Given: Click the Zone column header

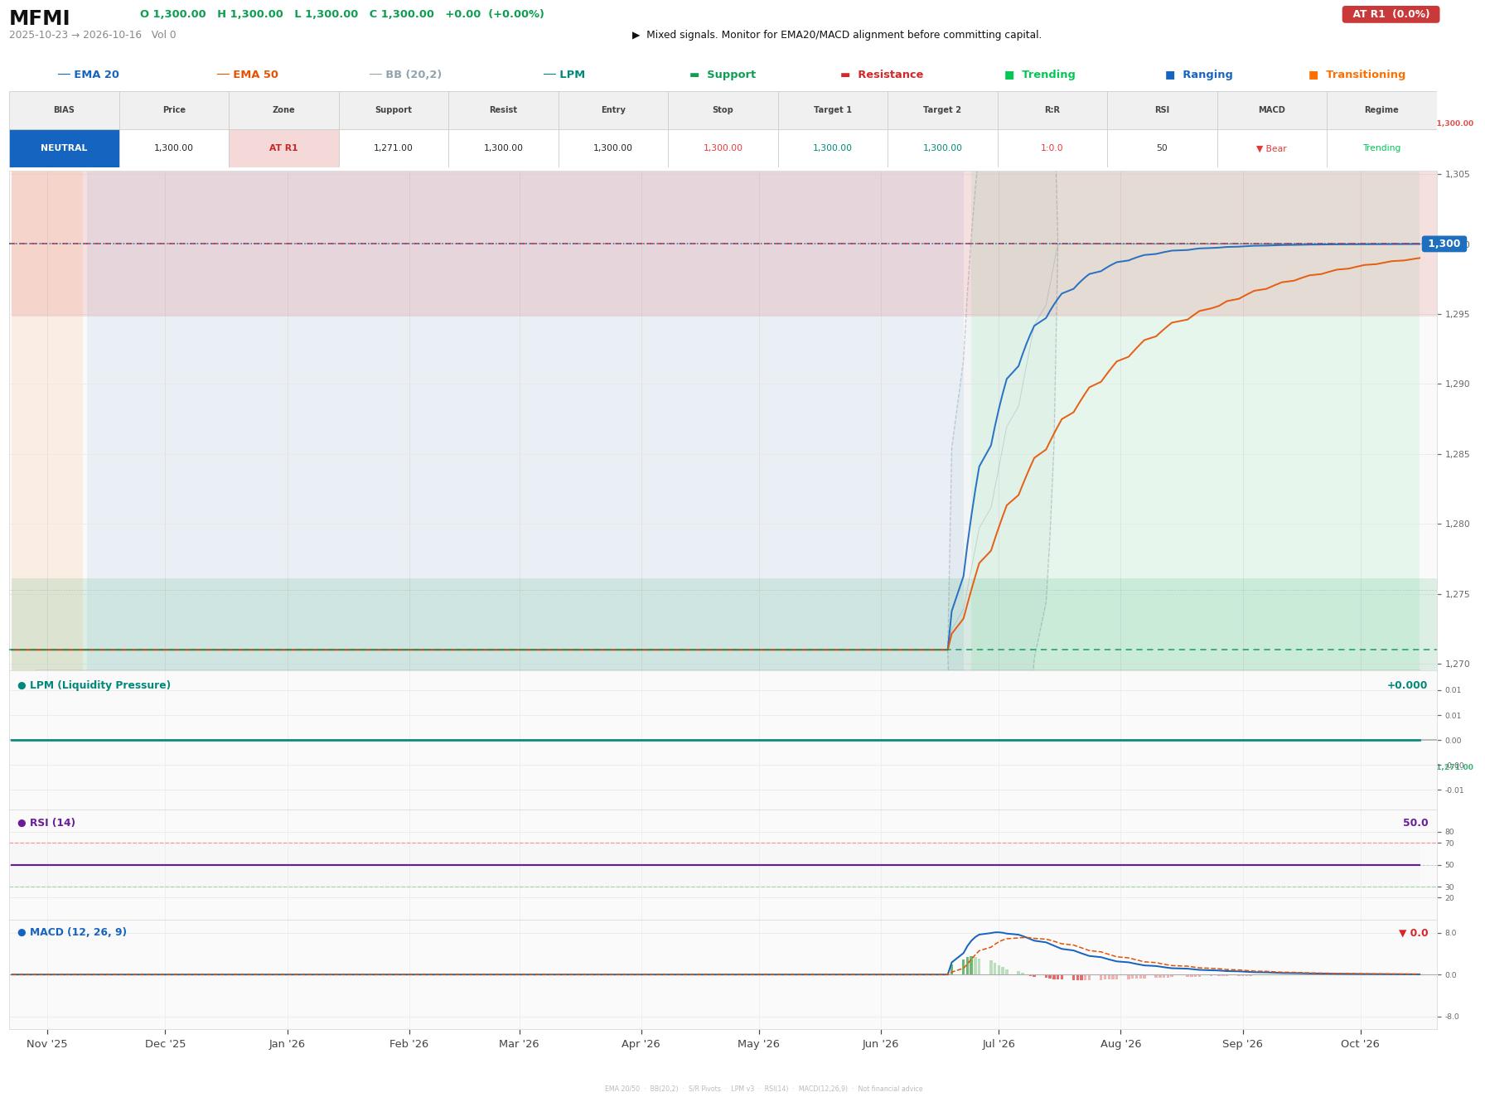Looking at the screenshot, I should [x=283, y=110].
